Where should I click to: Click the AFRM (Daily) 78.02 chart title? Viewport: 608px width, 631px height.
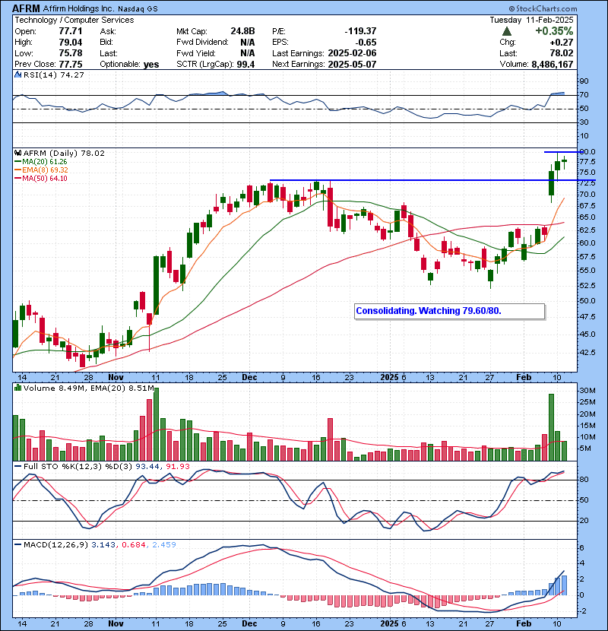tap(64, 153)
